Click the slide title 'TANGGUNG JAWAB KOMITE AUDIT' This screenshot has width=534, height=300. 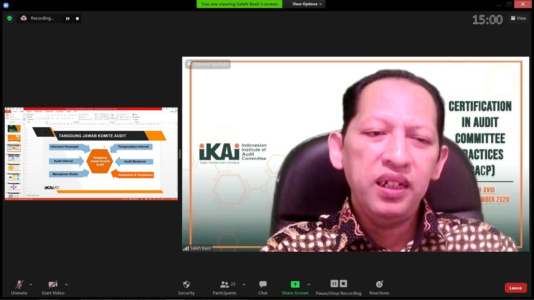point(92,136)
